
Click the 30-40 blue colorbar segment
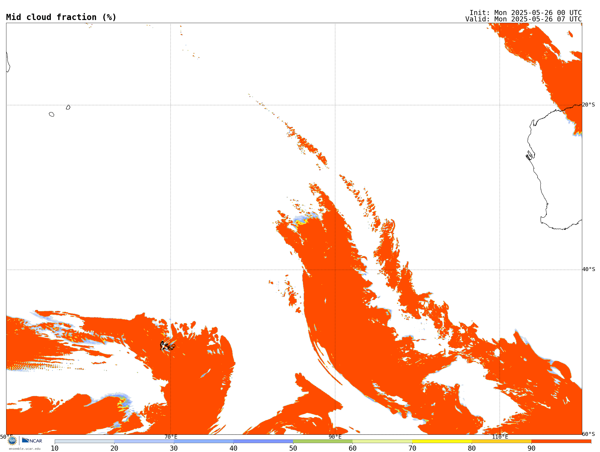pyautogui.click(x=204, y=441)
